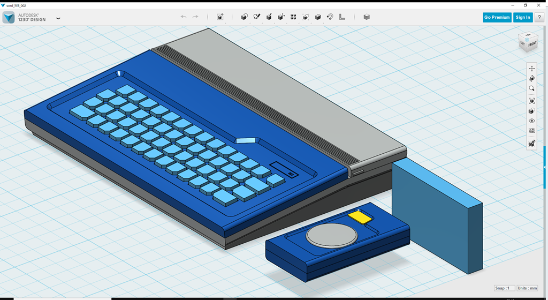Open the Construct tool menu
Viewport: 548px width, 300px height.
[269, 17]
